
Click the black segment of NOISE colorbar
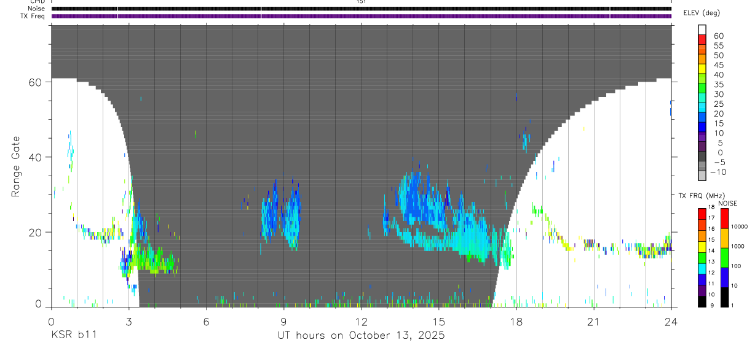pyautogui.click(x=724, y=298)
